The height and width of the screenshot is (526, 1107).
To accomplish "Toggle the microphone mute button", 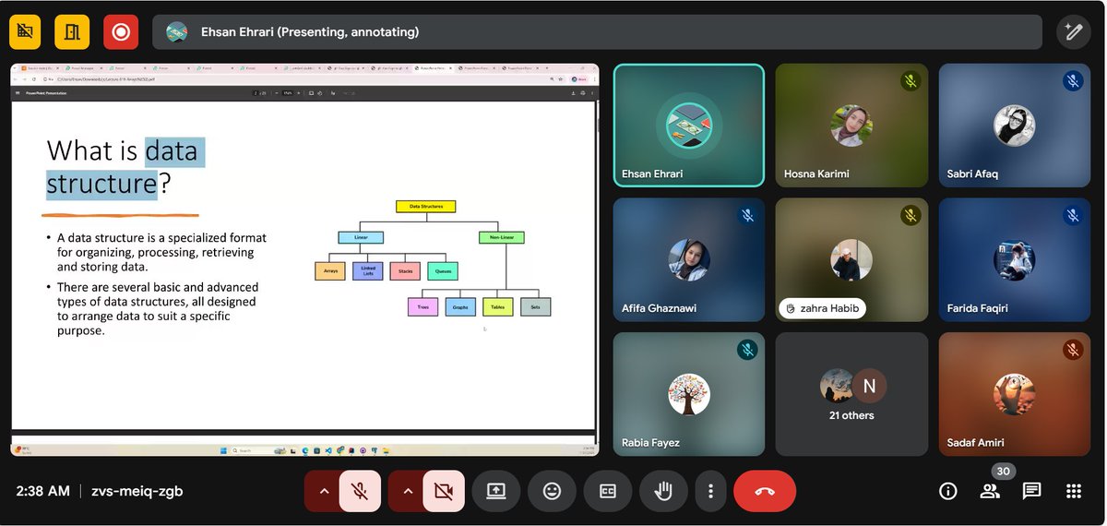I will pyautogui.click(x=360, y=491).
